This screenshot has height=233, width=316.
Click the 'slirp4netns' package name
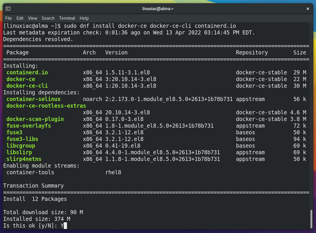(24, 159)
